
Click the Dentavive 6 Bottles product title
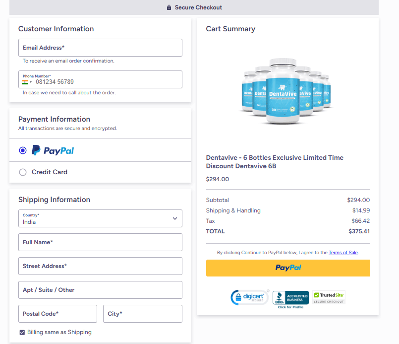[x=275, y=162]
